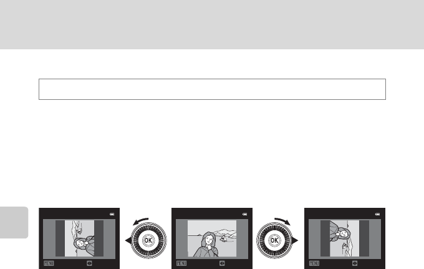424x269 pixels.
Task: Click the MENU icon on the middle camera screen
Action: pyautogui.click(x=181, y=263)
